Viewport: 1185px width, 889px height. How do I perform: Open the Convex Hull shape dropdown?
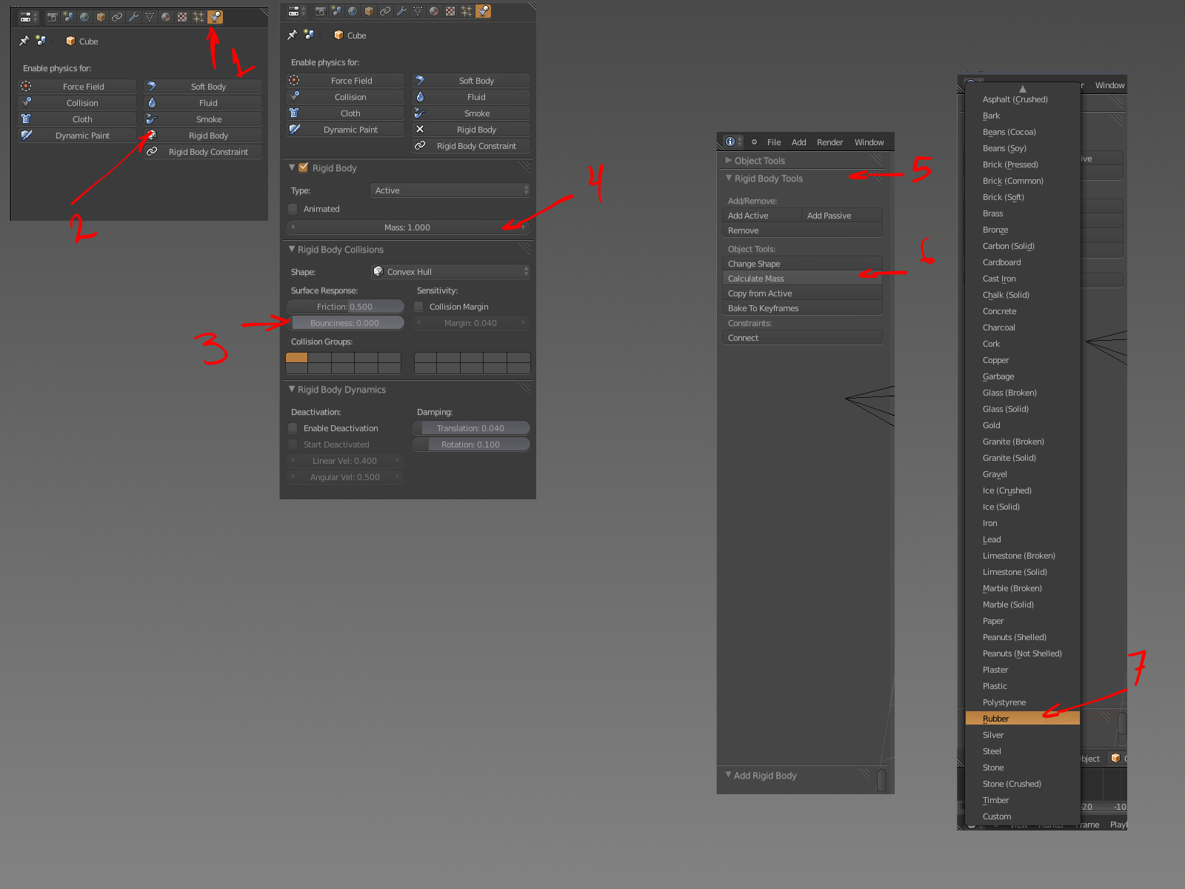[x=450, y=272]
